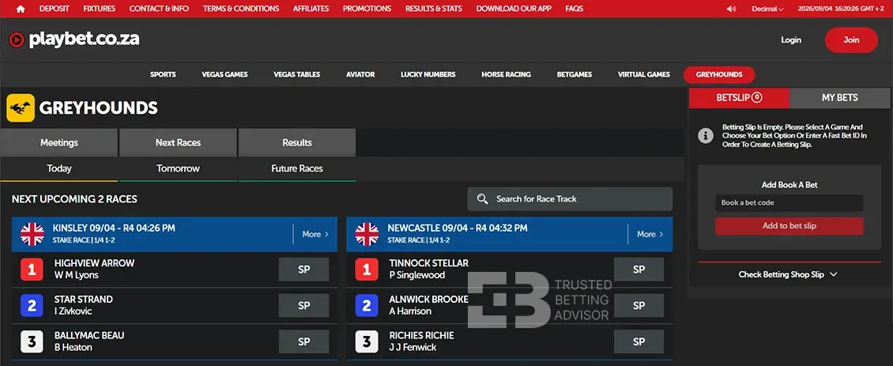Click the betslip count badge
This screenshot has width=893, height=366.
757,97
